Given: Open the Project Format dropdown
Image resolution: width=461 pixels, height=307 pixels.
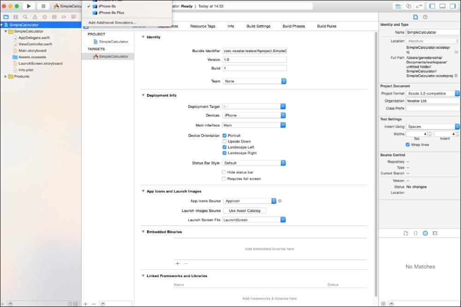Looking at the screenshot, I should [x=433, y=94].
